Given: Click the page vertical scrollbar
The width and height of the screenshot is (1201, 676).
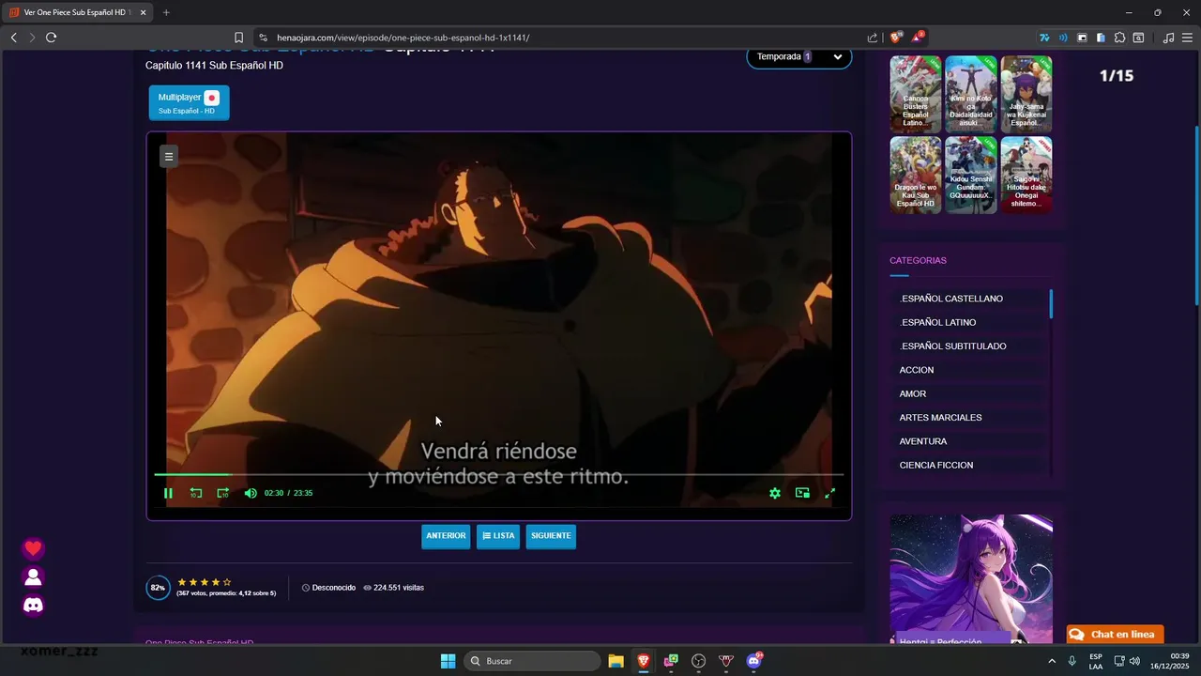Looking at the screenshot, I should tap(1196, 216).
